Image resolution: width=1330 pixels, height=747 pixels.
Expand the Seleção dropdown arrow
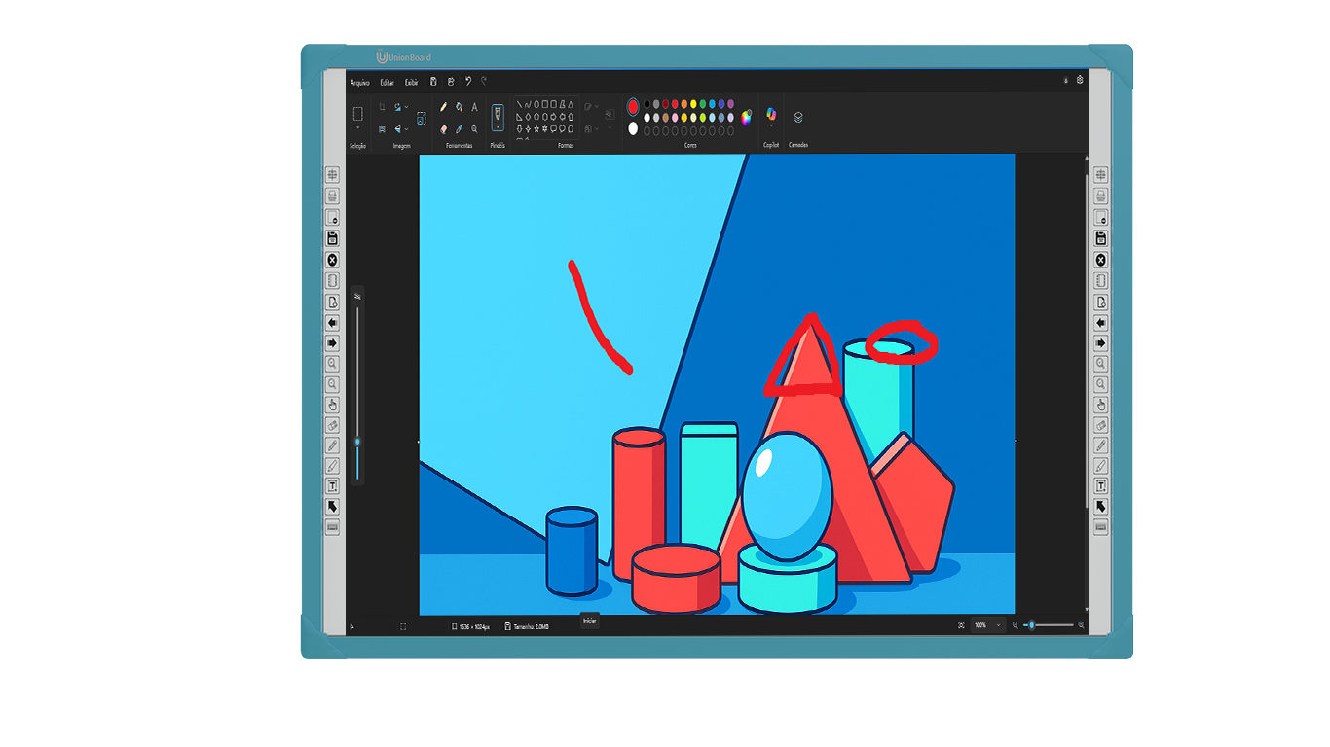(357, 128)
